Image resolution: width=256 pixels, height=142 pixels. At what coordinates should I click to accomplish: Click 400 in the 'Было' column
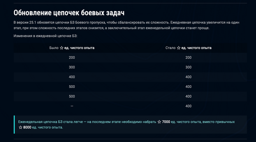(x=72, y=77)
